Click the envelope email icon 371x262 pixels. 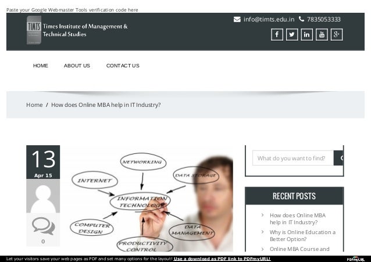237,19
